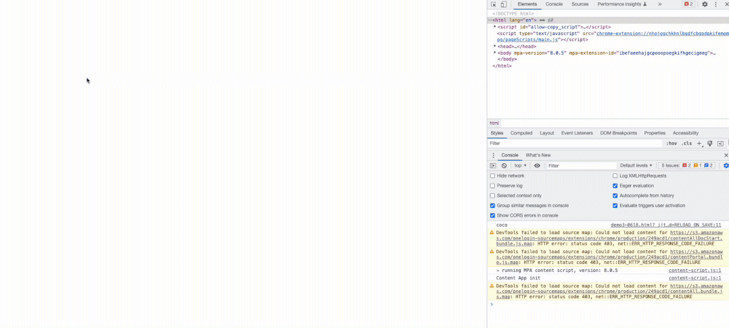Switch to the Elements tab

pyautogui.click(x=527, y=4)
